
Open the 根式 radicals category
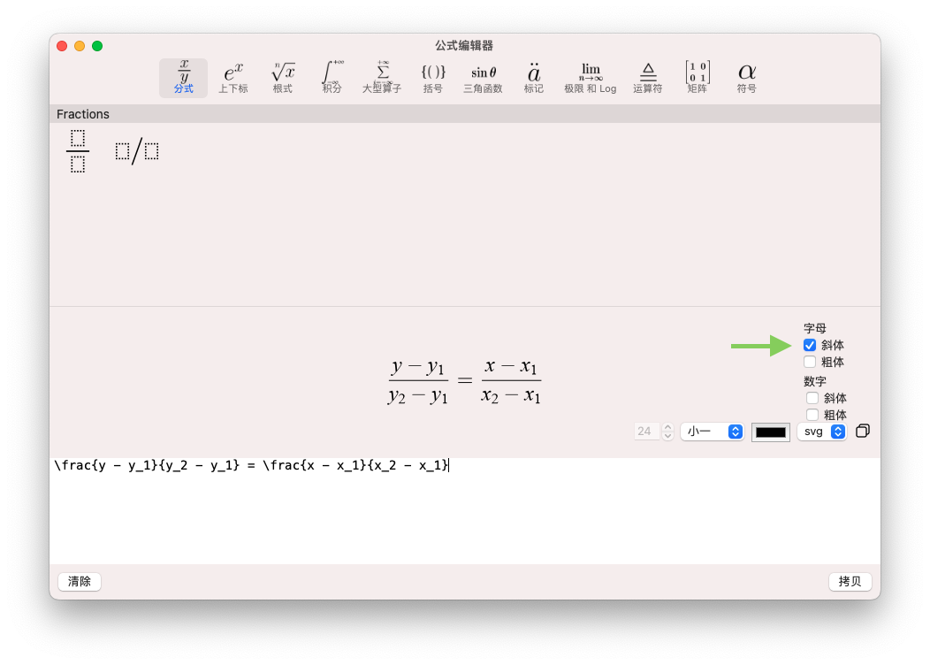283,78
